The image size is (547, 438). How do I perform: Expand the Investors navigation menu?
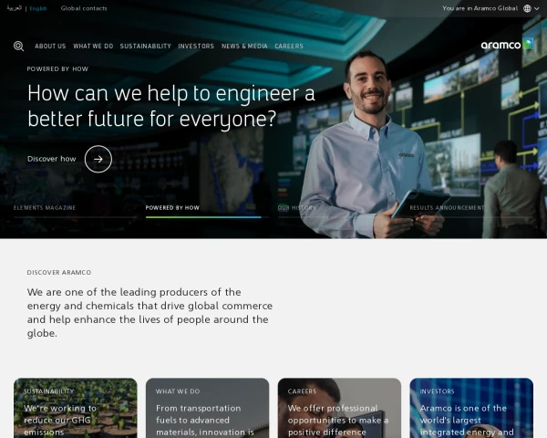pyautogui.click(x=196, y=46)
